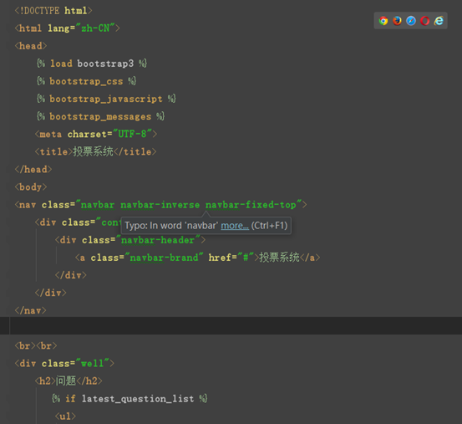Viewport: 462px width, 424px height.
Task: Click the 'navbar-inverse' class name text
Action: pos(160,205)
